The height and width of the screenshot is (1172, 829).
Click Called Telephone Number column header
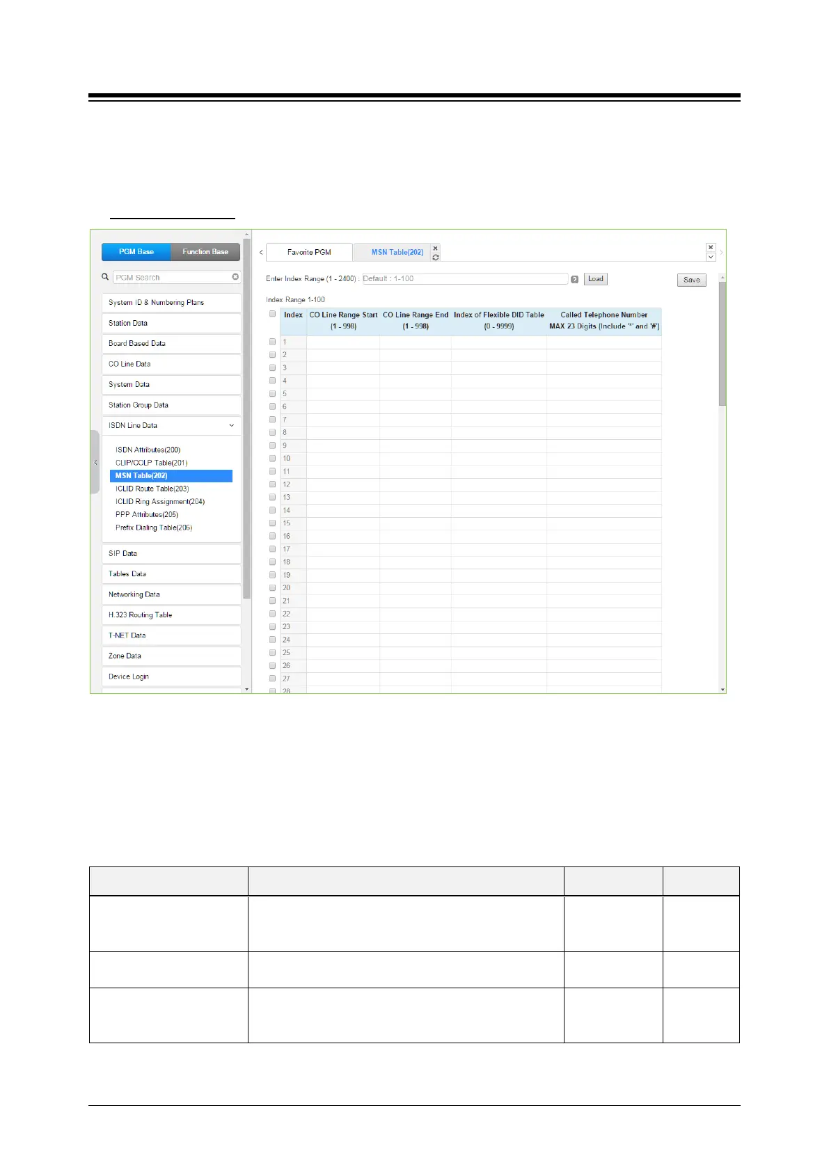pos(603,321)
